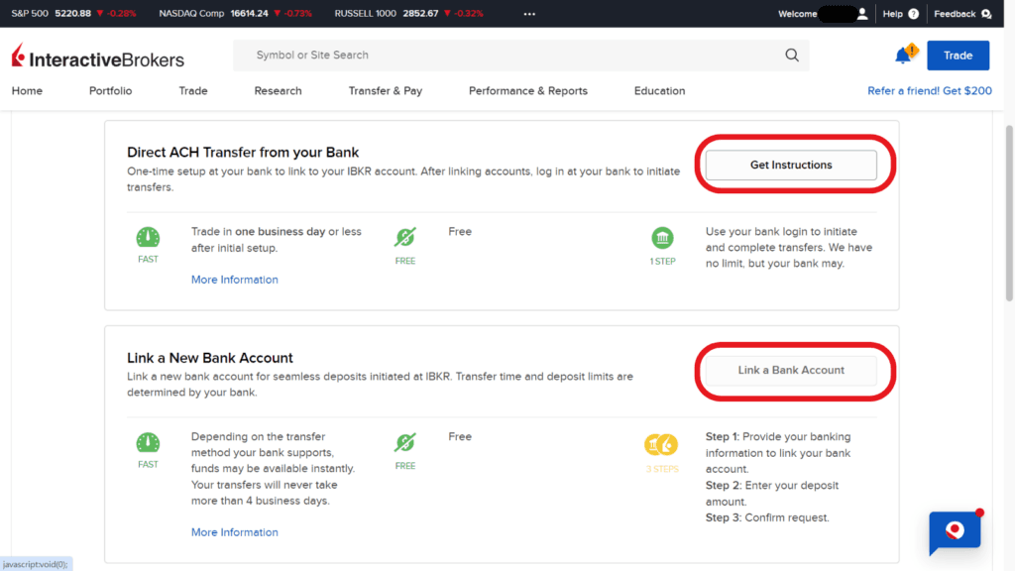Image resolution: width=1015 pixels, height=571 pixels.
Task: Click the Get Instructions button
Action: [789, 165]
